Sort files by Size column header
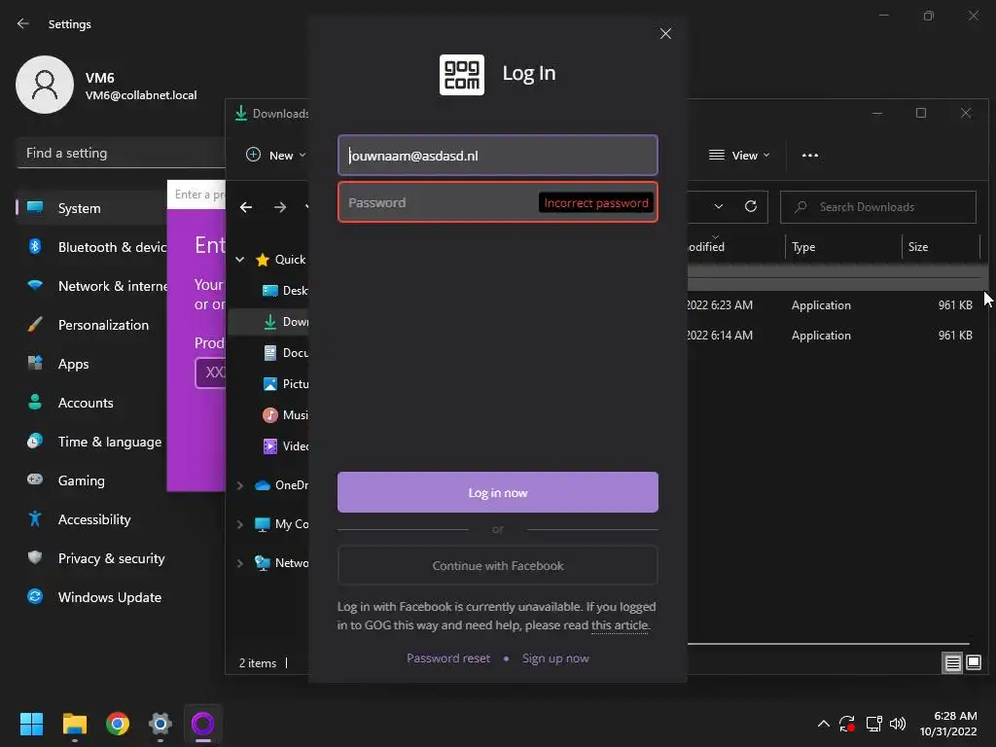The width and height of the screenshot is (996, 747). pos(918,247)
